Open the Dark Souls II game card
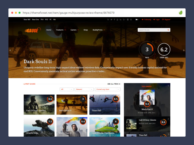The height and width of the screenshot is (145, 194). [72, 105]
